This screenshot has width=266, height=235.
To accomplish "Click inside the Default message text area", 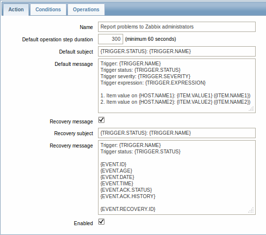I will (177, 86).
